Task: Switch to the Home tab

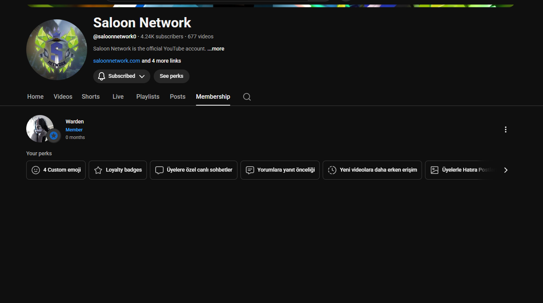Action: click(x=35, y=96)
